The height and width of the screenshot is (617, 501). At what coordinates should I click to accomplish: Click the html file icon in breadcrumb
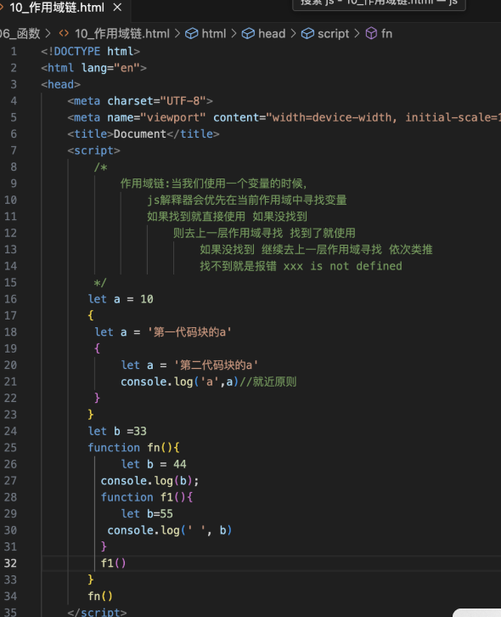(x=64, y=33)
